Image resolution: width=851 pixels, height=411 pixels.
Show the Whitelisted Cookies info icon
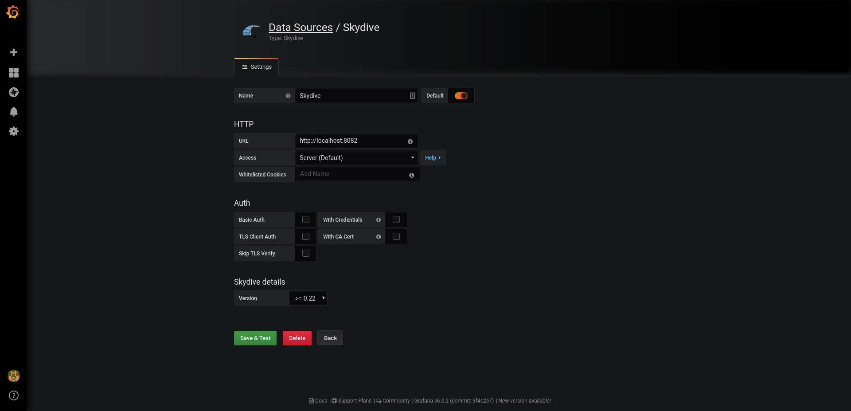pyautogui.click(x=411, y=175)
